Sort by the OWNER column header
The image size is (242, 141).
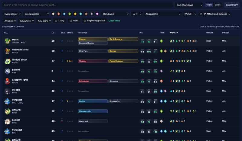coord(226,33)
